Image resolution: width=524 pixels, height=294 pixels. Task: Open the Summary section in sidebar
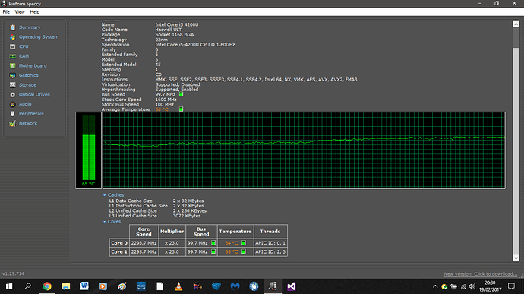point(30,27)
